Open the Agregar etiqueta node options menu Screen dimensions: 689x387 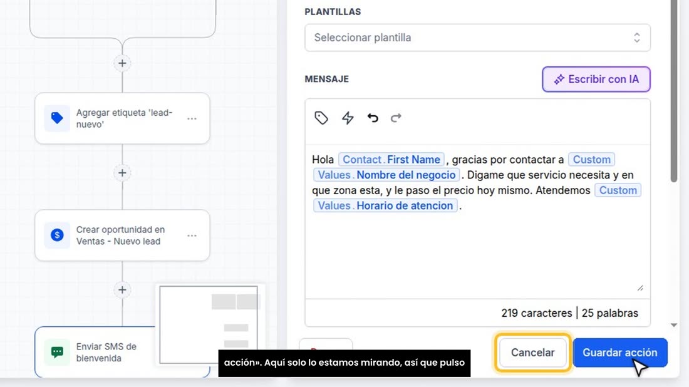pyautogui.click(x=192, y=118)
